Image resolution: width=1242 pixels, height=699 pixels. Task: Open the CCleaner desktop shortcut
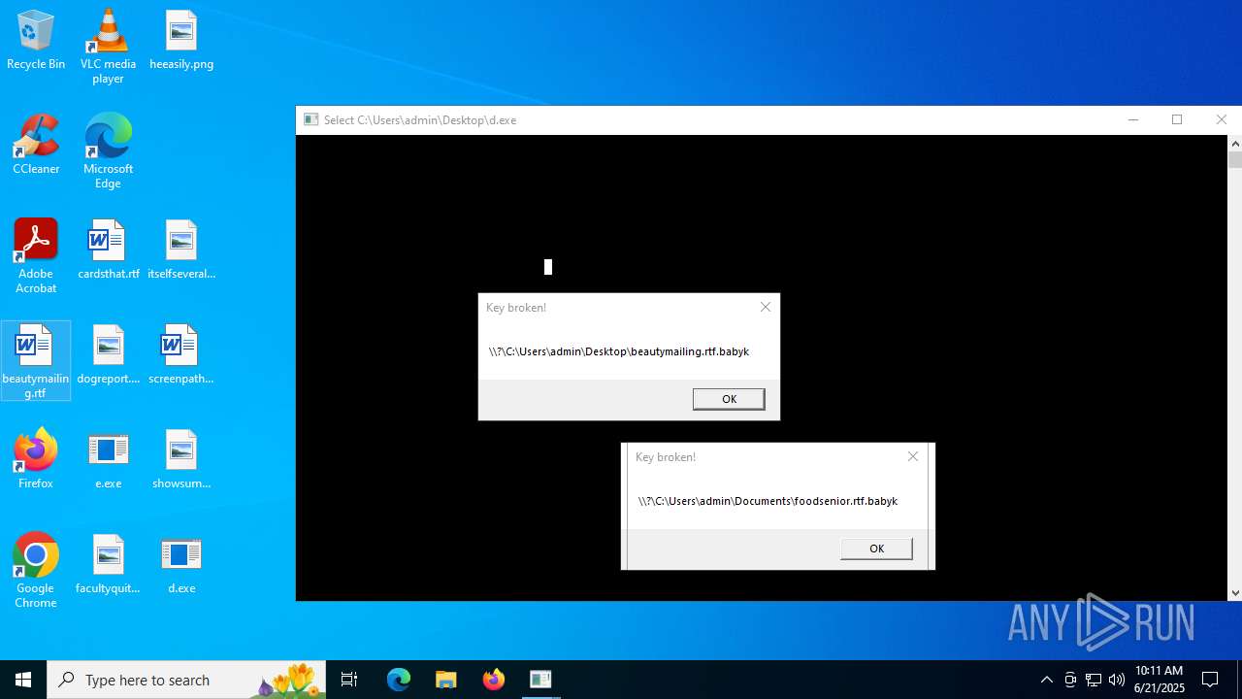tap(36, 146)
